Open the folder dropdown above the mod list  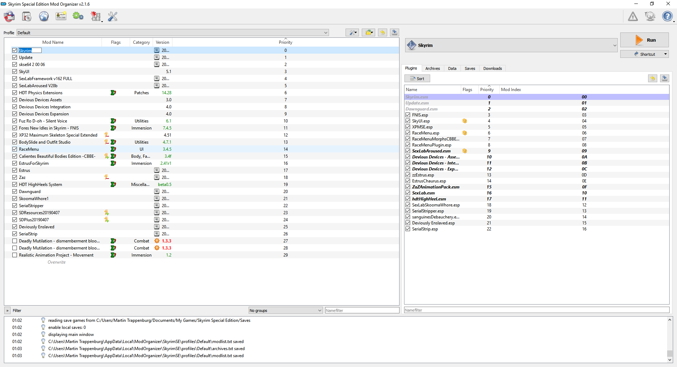tap(368, 32)
